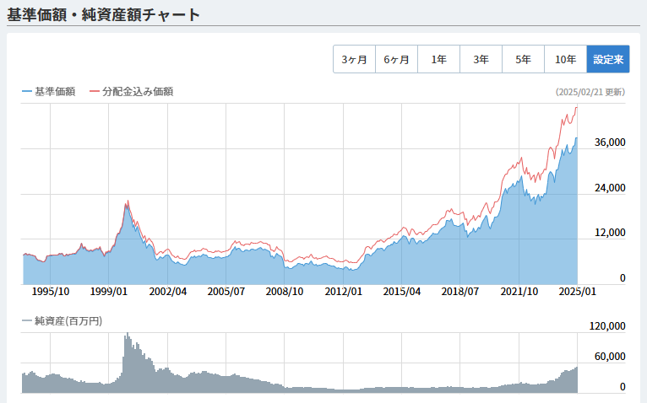Toggle the 基準価額 legend entry
This screenshot has width=647, height=403.
point(49,92)
